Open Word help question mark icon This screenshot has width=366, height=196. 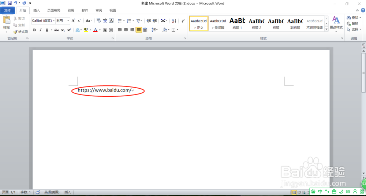[x=363, y=10]
